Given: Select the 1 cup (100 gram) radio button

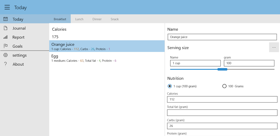Looking at the screenshot, I should pyautogui.click(x=170, y=86).
